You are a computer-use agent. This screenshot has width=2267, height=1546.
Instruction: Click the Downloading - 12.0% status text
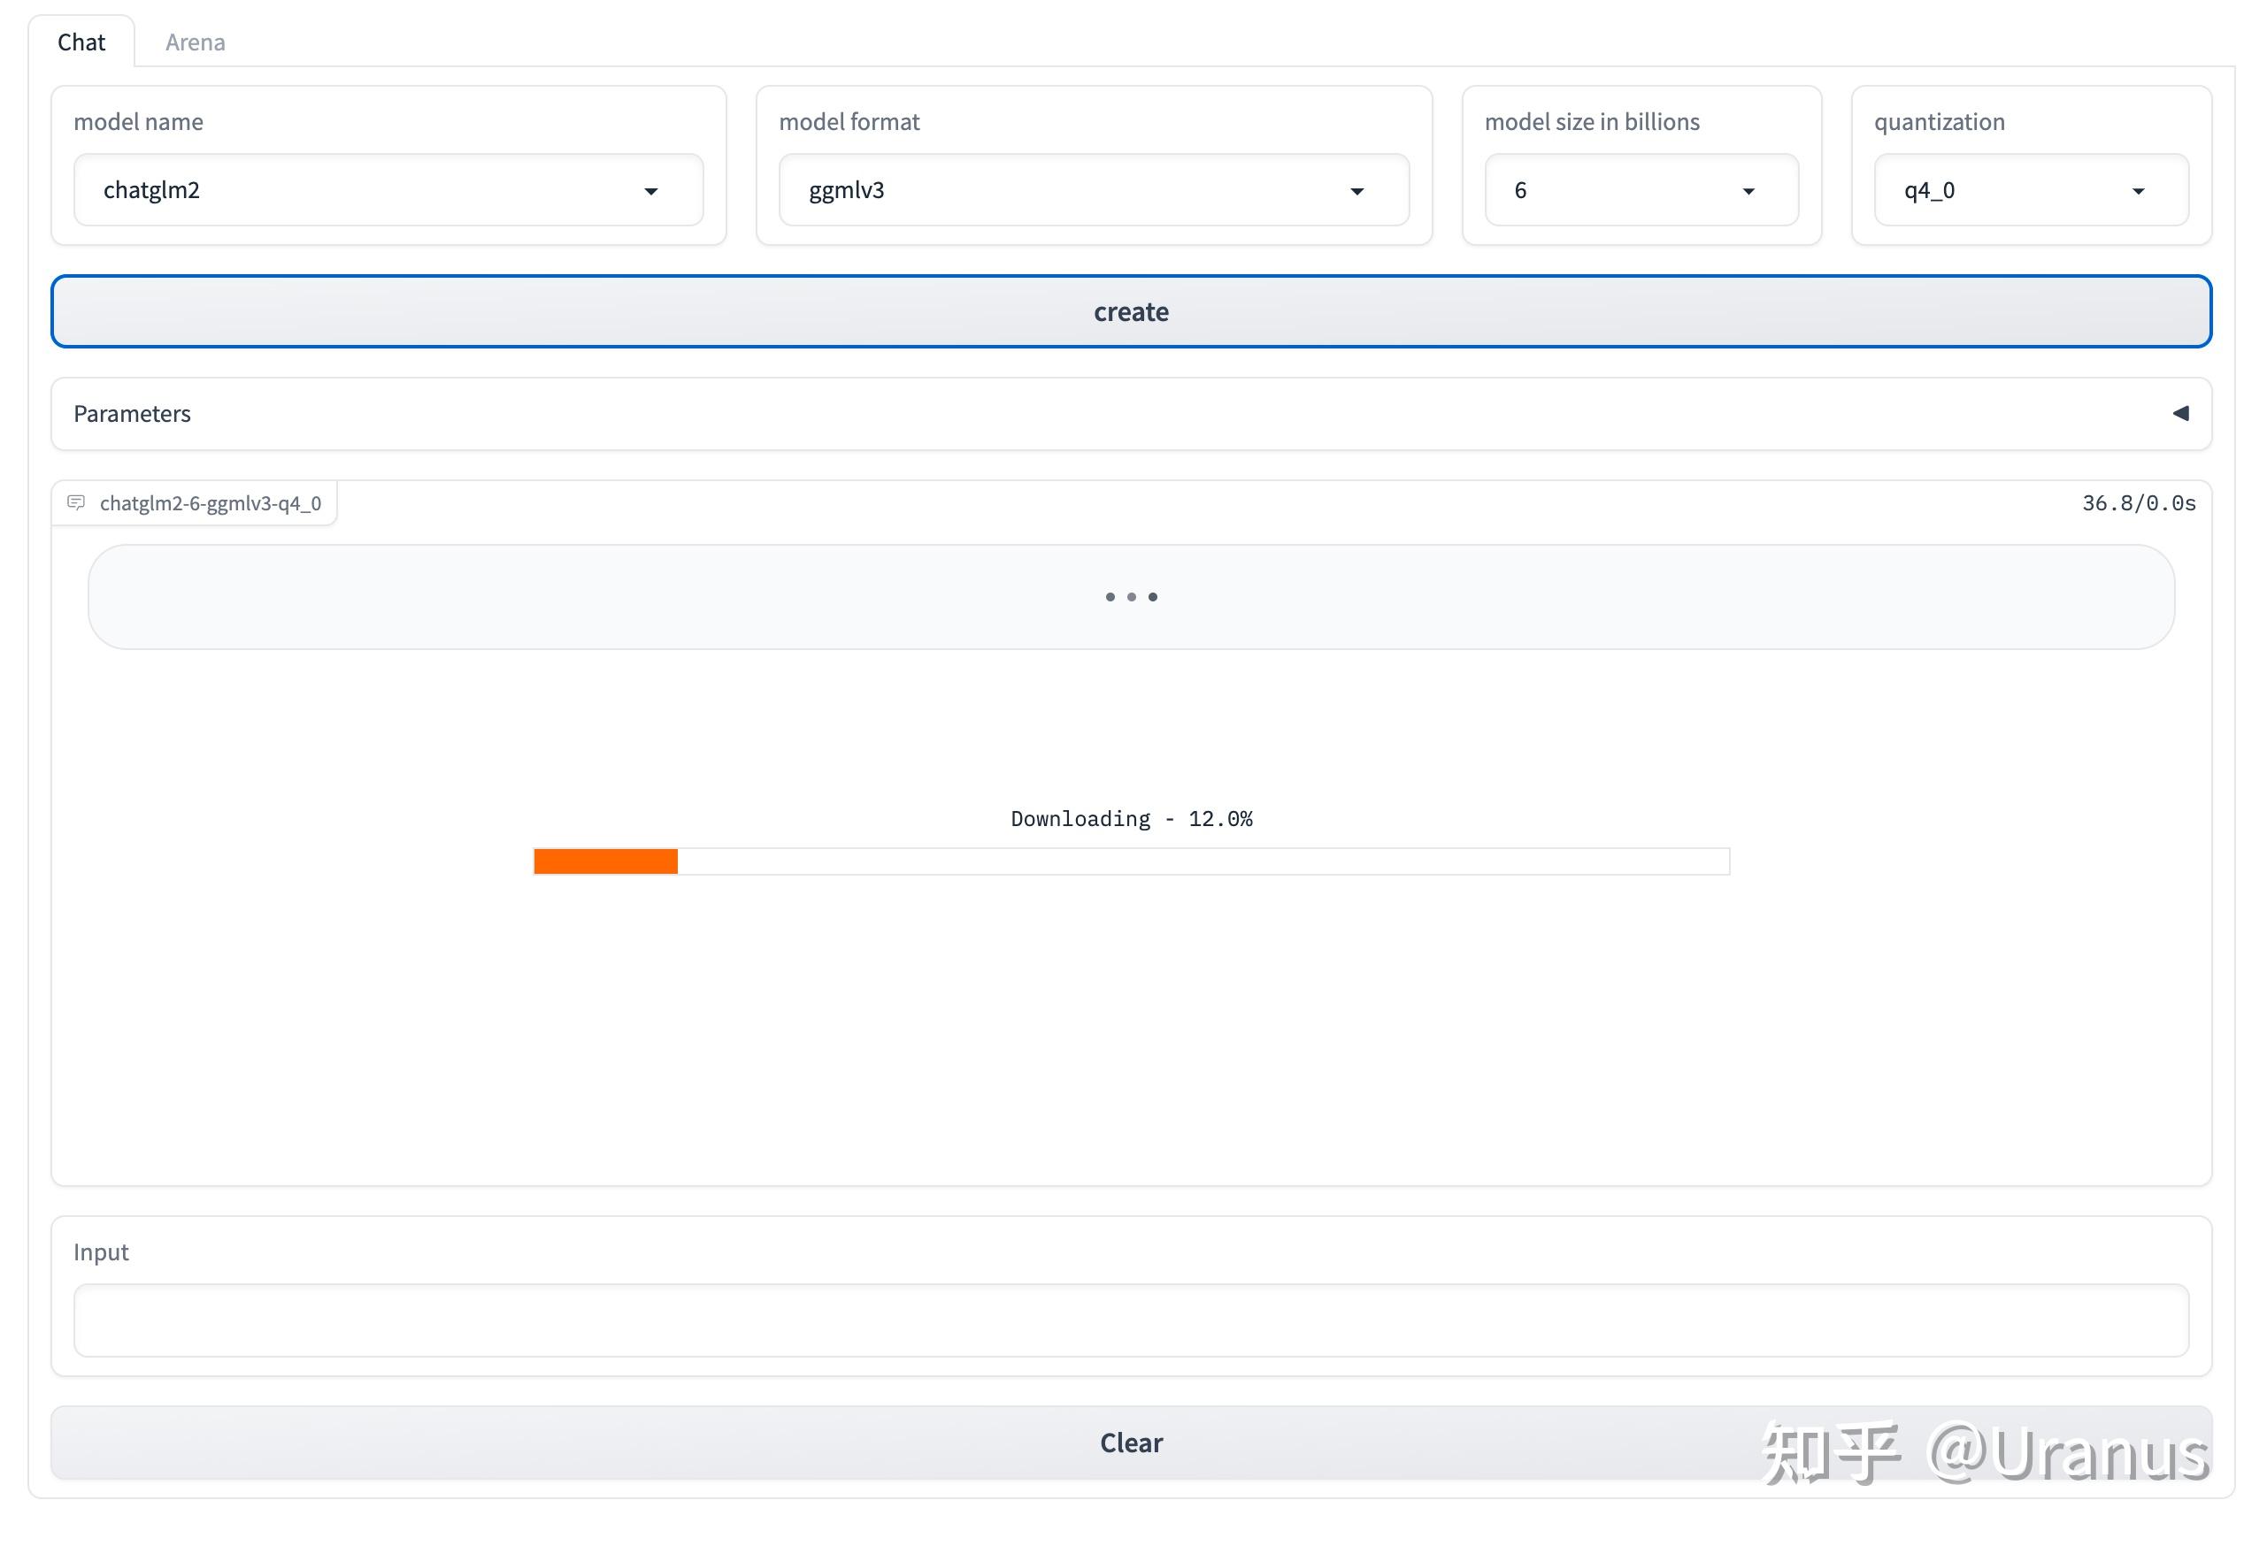pyautogui.click(x=1132, y=819)
